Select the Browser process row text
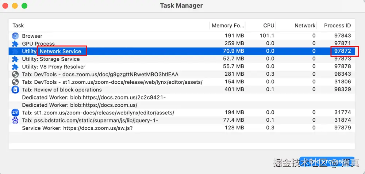365x174 pixels. pyautogui.click(x=32, y=36)
